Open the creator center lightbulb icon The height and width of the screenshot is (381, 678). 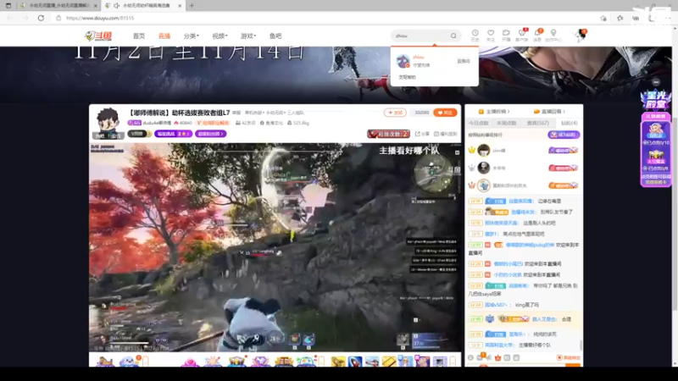pyautogui.click(x=553, y=35)
